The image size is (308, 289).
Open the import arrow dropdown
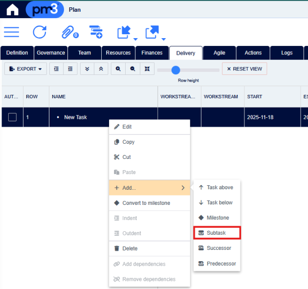[x=126, y=33]
